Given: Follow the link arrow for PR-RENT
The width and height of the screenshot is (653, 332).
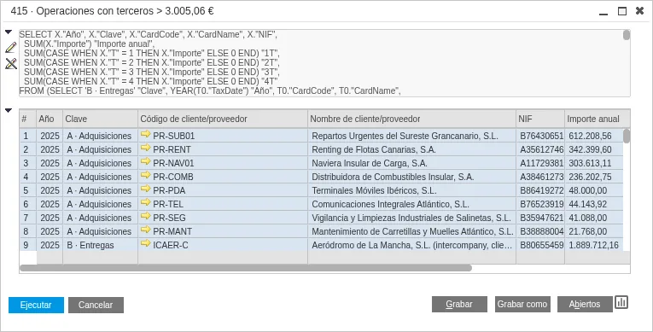Looking at the screenshot, I should point(145,148).
